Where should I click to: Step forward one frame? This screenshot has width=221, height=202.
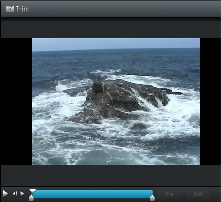pos(22,194)
